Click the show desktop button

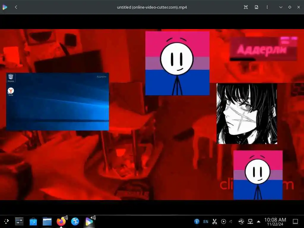[295, 221]
